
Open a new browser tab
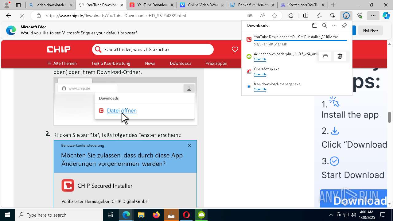(333, 5)
